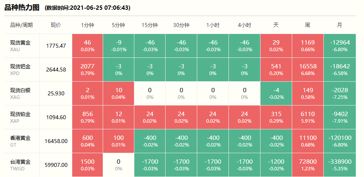Screen dimensions: 364x177
Task: Select the 5分钟 period header
Action: click(118, 25)
